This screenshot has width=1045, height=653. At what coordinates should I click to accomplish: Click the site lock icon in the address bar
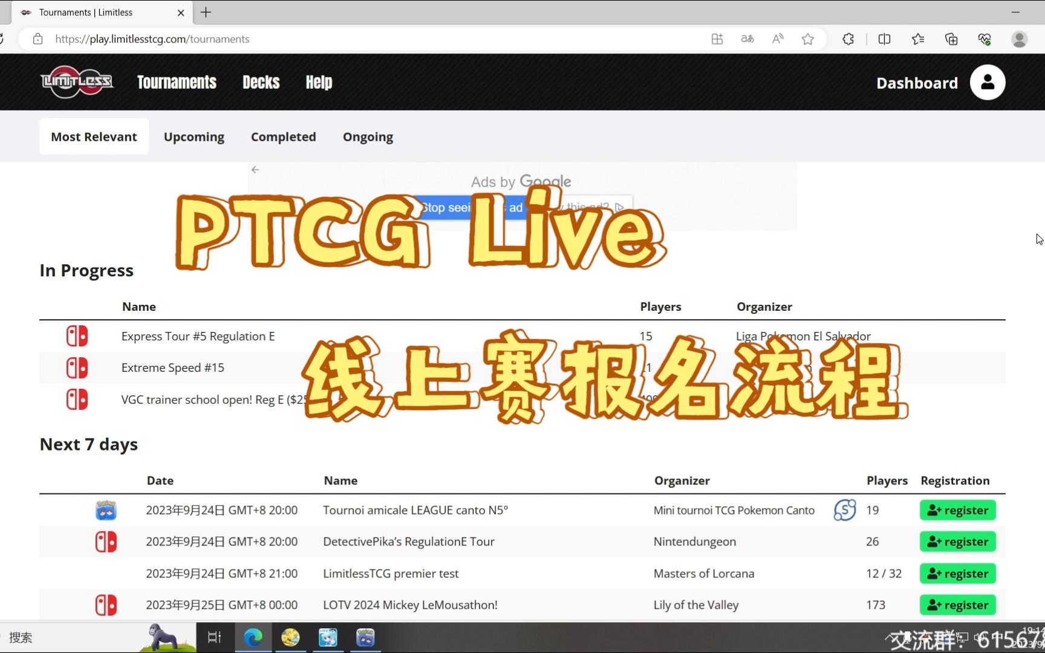(38, 39)
